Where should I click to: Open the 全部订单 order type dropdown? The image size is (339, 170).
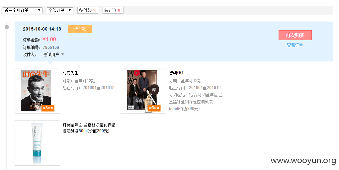coord(60,10)
